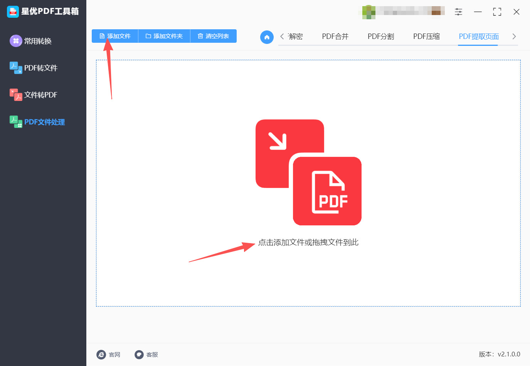Viewport: 530px width, 366px height.
Task: Click the 添加文件 button
Action: 115,36
